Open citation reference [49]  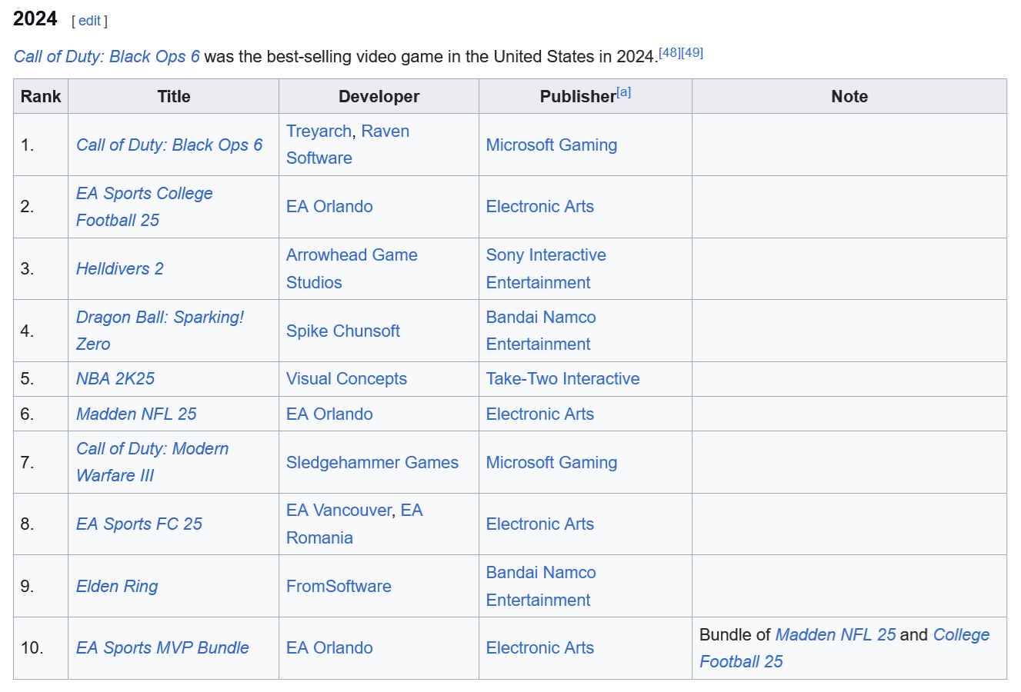click(692, 52)
